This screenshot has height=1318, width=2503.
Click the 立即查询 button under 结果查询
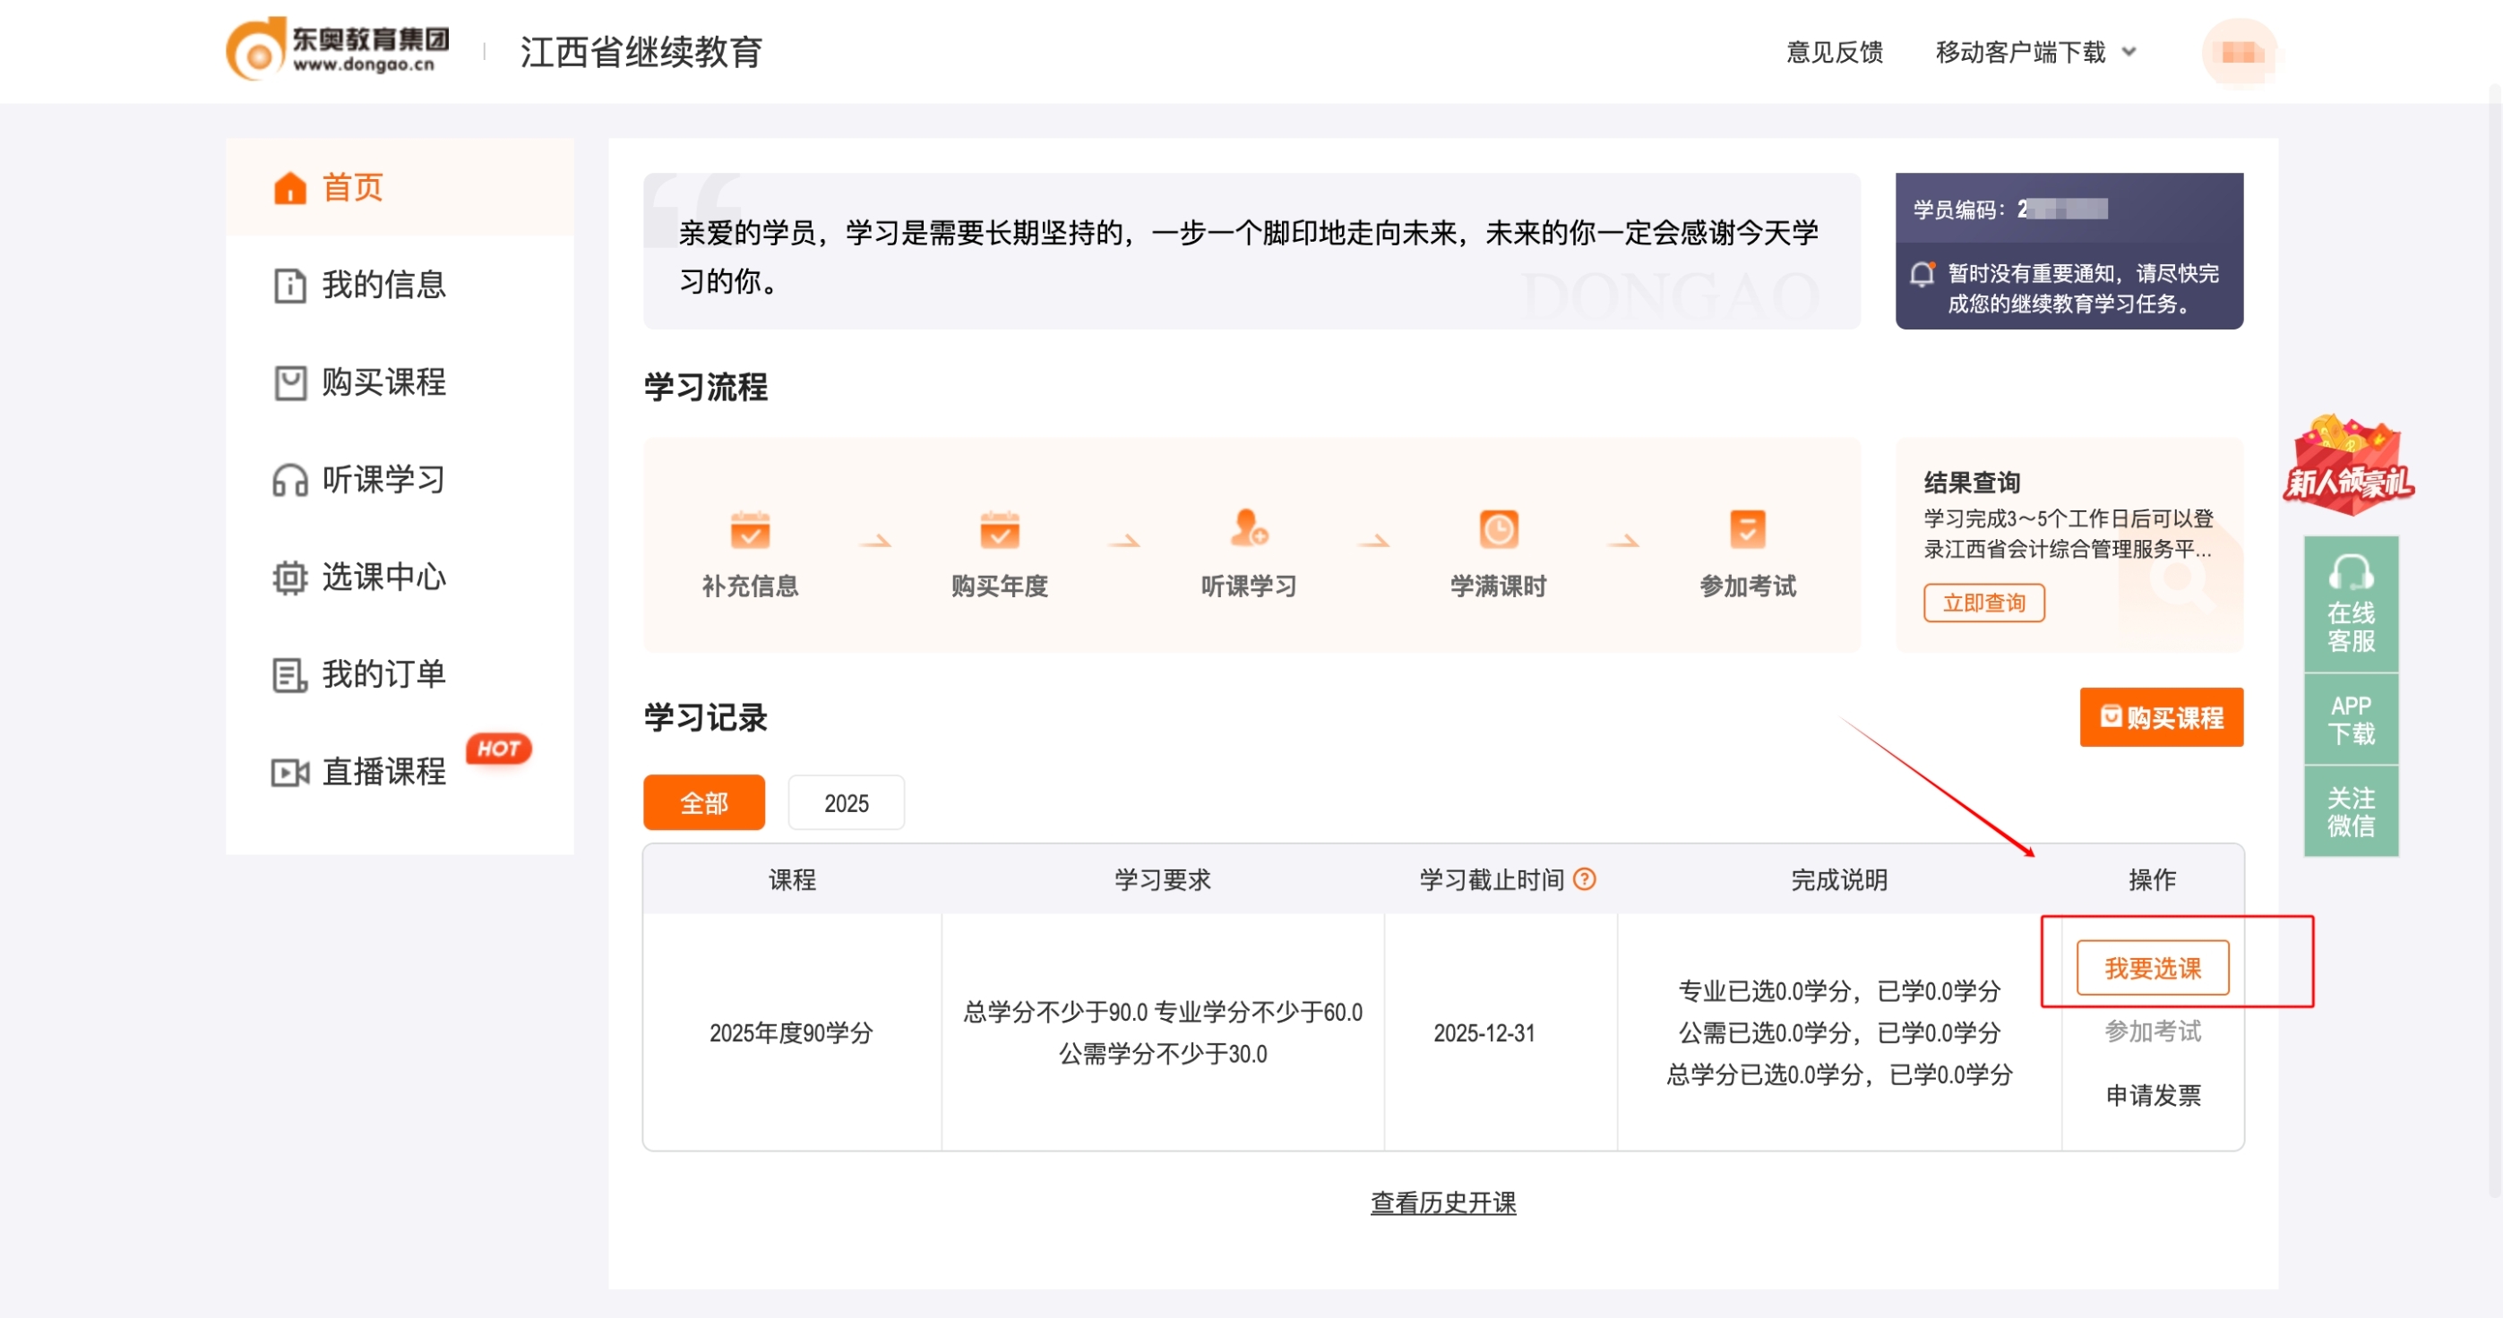click(1984, 603)
